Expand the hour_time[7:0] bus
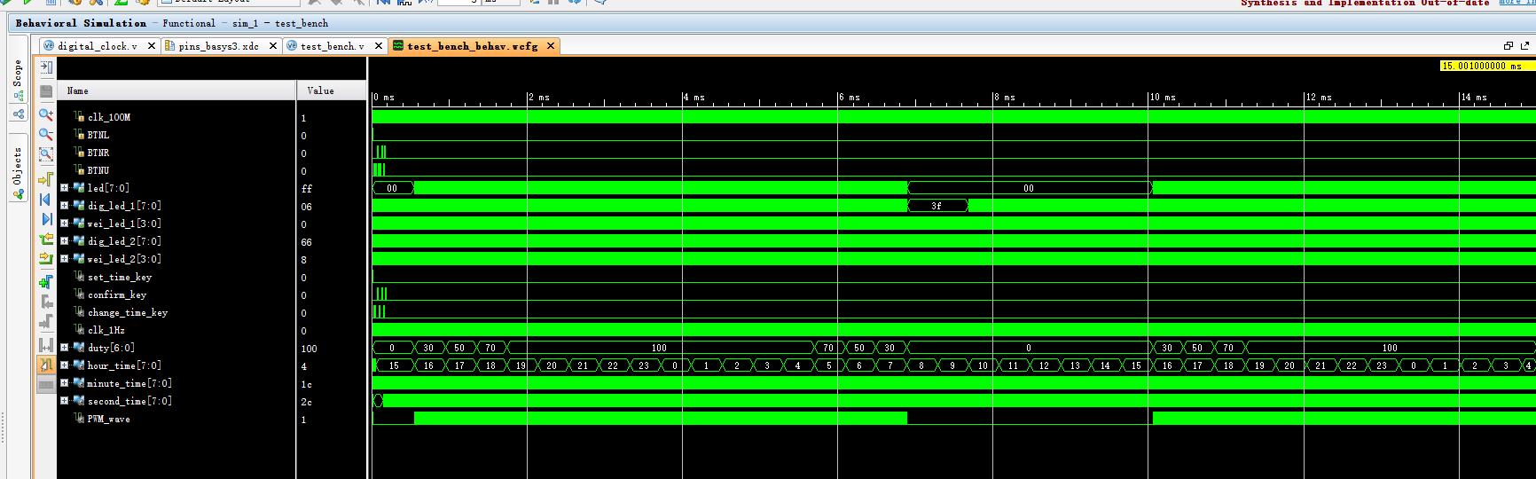 64,365
